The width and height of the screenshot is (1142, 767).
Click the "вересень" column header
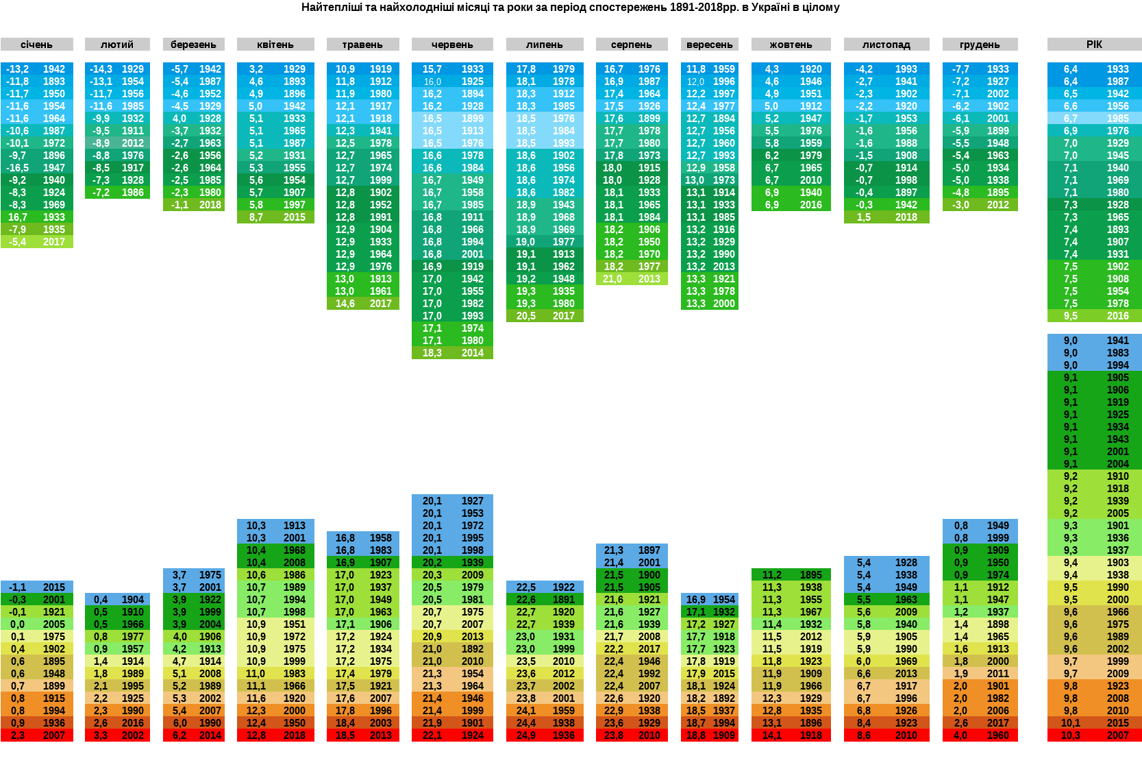pos(710,45)
